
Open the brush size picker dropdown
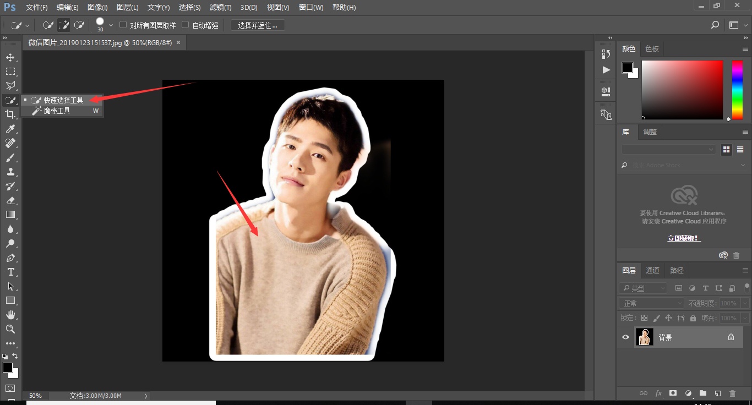(x=111, y=25)
